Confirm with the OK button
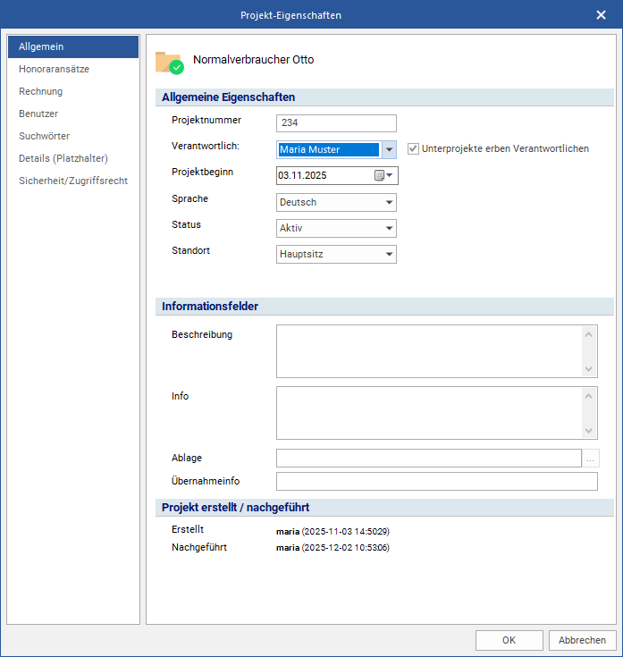The width and height of the screenshot is (623, 657). point(509,640)
